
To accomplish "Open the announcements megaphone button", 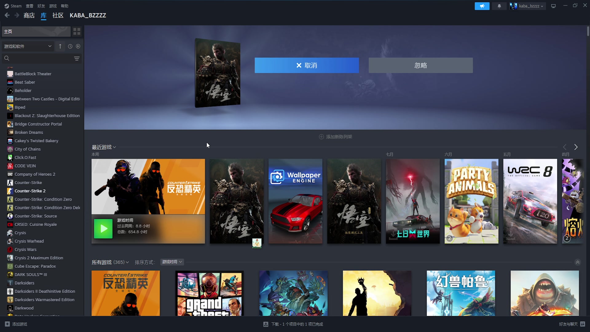I will pyautogui.click(x=482, y=6).
